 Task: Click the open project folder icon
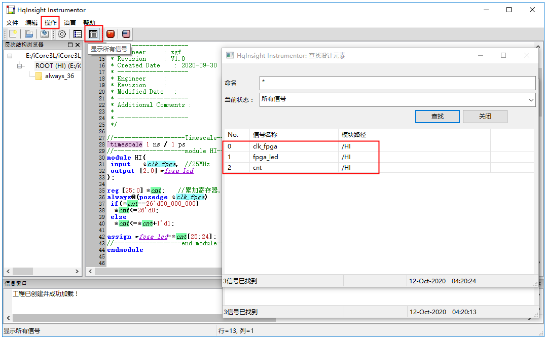[29, 34]
